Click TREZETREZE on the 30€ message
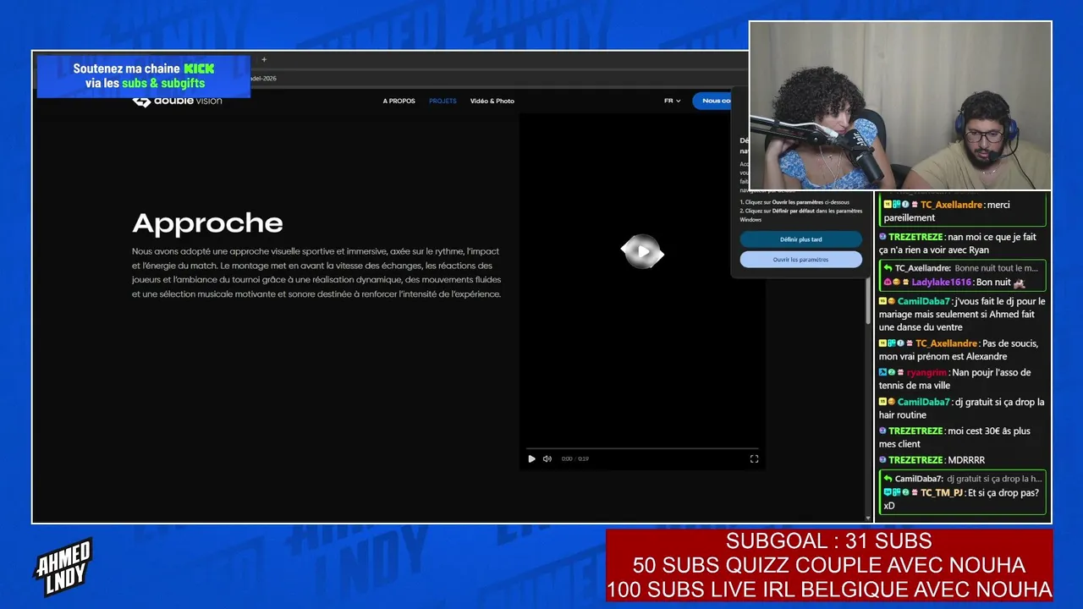 [915, 431]
